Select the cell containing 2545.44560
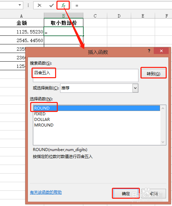This screenshot has height=206, width=172. click(x=22, y=40)
